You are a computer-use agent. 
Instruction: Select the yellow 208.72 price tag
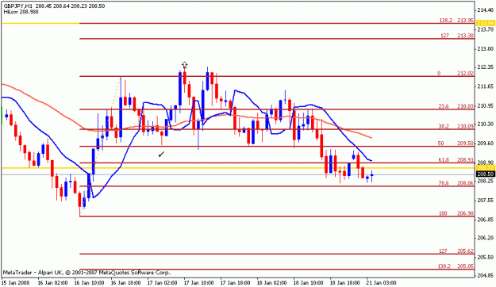486,167
